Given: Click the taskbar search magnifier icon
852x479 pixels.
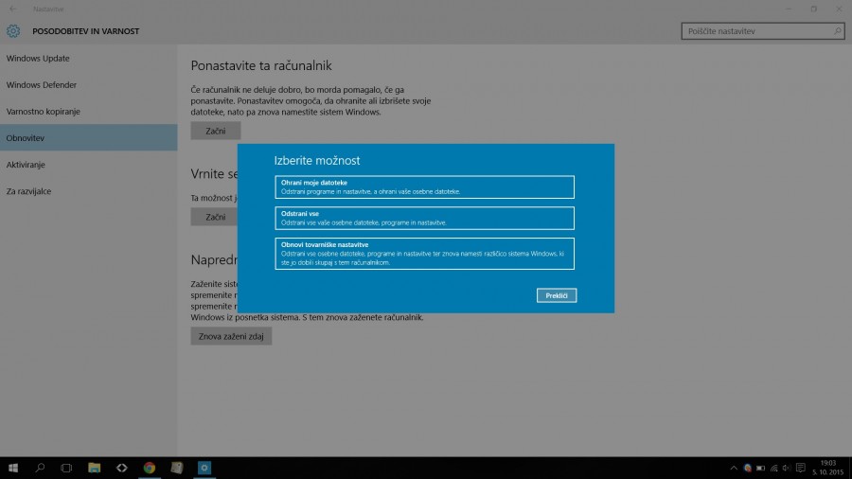Looking at the screenshot, I should 40,468.
